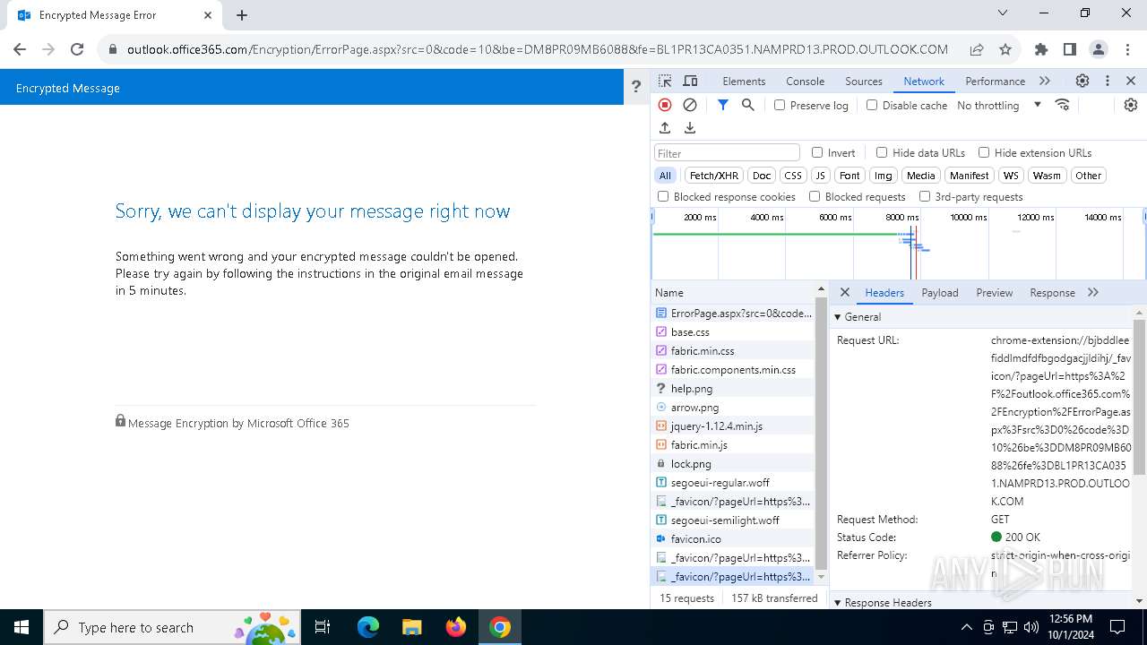Switch to the Elements panel
The height and width of the screenshot is (645, 1147).
coord(744,81)
